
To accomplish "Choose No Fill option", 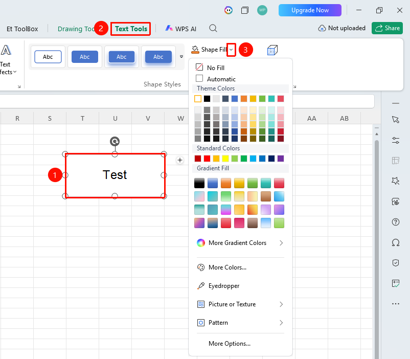I will [210, 68].
